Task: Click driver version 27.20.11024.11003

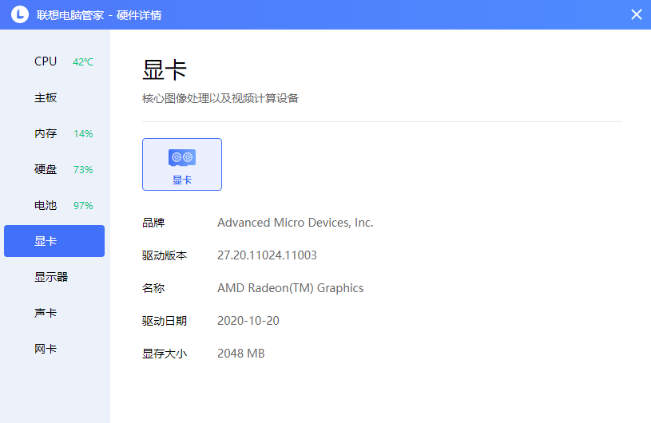Action: (x=267, y=255)
